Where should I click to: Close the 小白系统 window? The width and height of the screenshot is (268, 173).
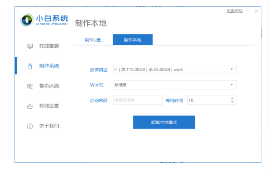click(257, 11)
